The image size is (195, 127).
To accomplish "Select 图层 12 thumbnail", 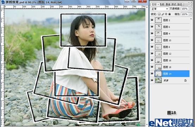I will point(158,53).
